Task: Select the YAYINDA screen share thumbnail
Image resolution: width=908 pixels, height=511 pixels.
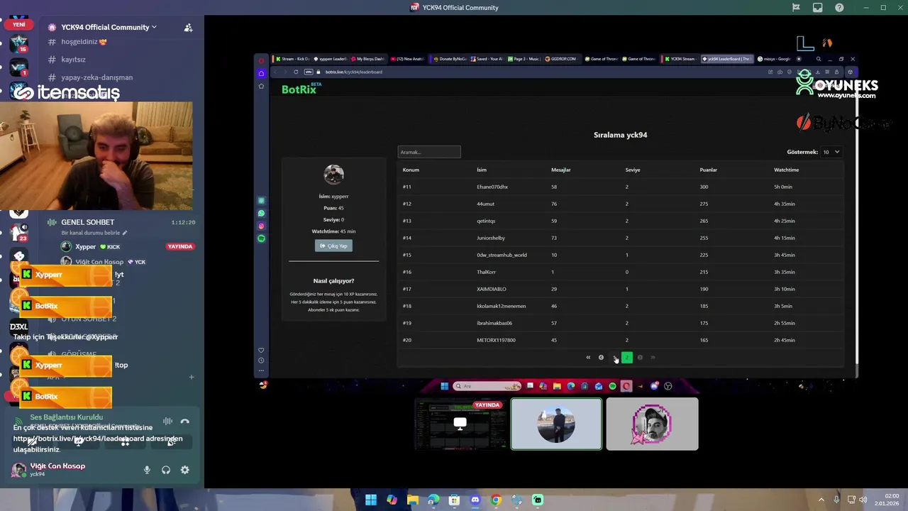Action: coord(460,424)
